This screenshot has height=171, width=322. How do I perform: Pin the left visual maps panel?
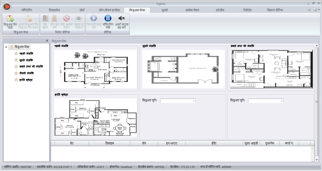(47, 41)
